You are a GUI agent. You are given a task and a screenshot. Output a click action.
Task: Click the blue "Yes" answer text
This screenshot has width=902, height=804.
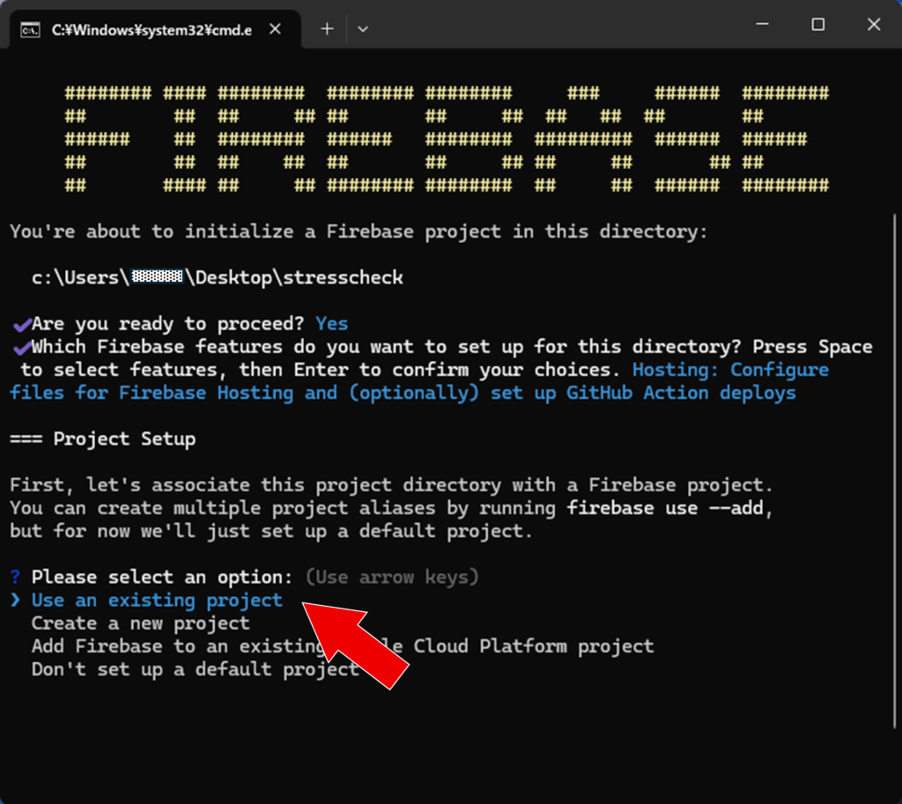coord(332,323)
